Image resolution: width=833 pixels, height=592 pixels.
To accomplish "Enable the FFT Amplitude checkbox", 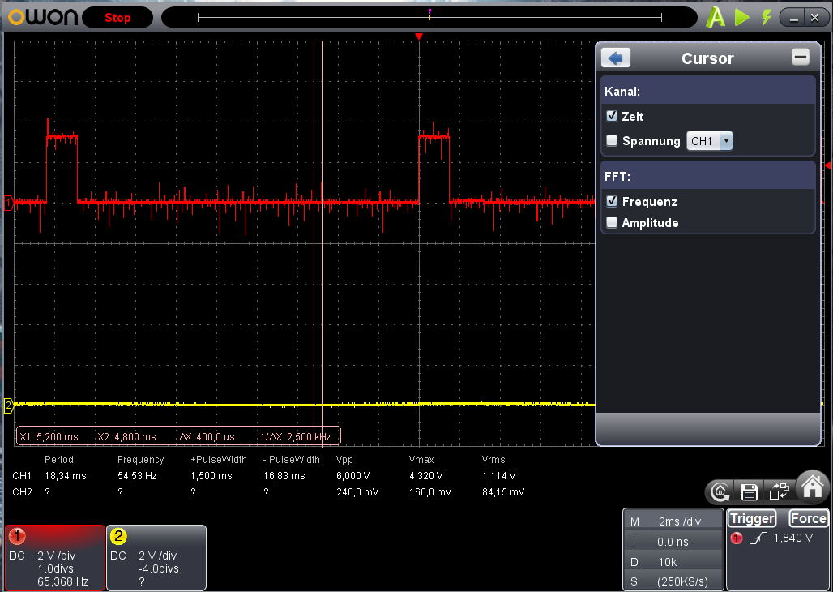I will pos(612,223).
